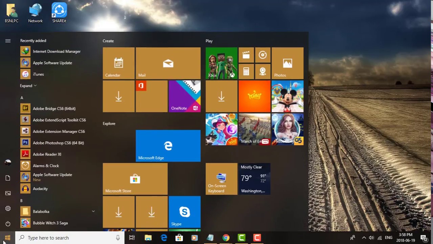Open the volume control in system tray
This screenshot has width=433, height=244.
pos(371,238)
